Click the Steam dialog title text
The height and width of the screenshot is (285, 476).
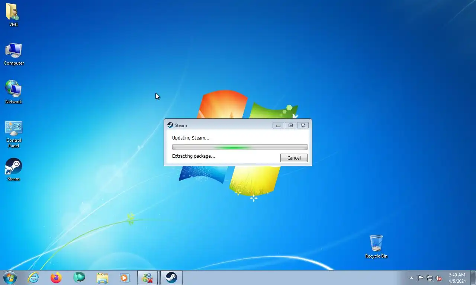tap(181, 125)
